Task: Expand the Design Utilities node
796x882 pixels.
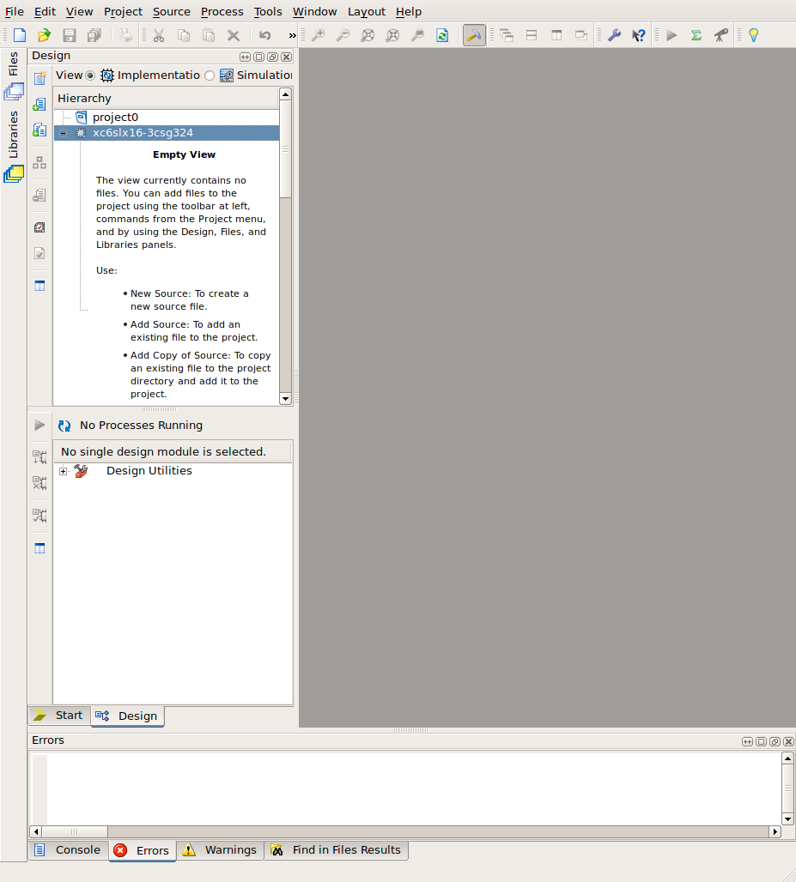Action: [x=63, y=471]
